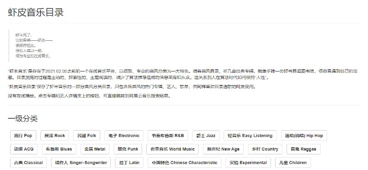368x170 pixels.
Task: Click the quote line 被保存在此
Action: pyautogui.click(x=26, y=45)
